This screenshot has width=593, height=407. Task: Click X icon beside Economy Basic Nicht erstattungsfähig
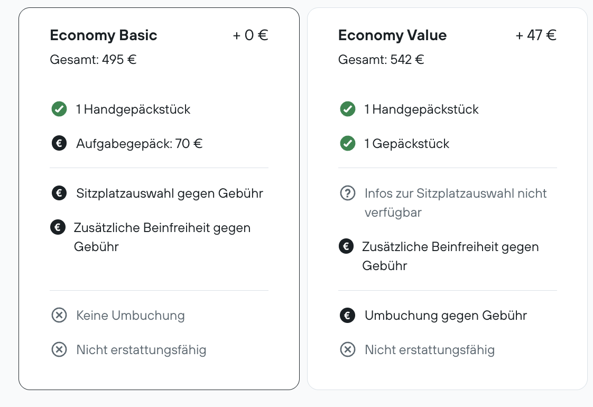[59, 349]
